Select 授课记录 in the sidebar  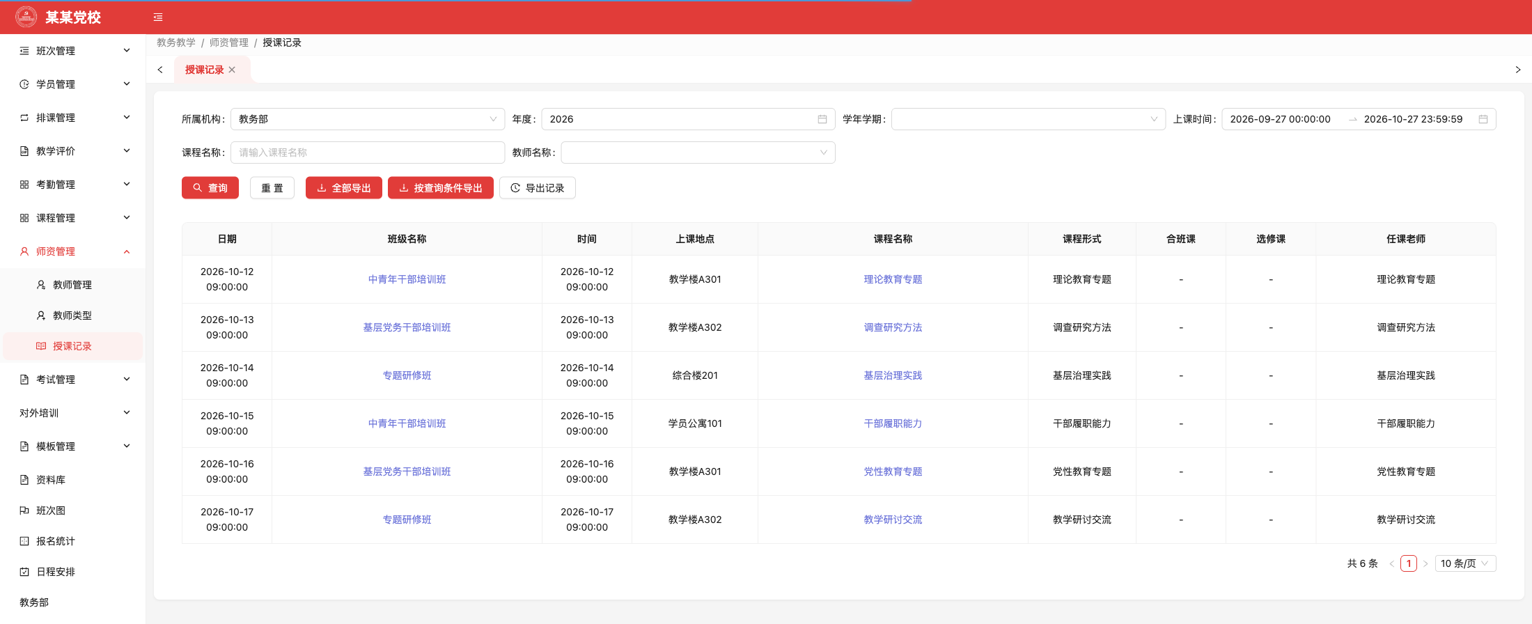point(73,346)
